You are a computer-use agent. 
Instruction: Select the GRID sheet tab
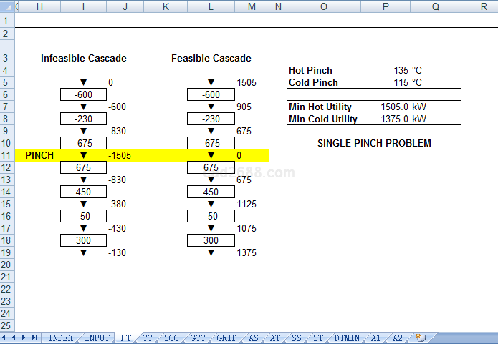tap(226, 338)
